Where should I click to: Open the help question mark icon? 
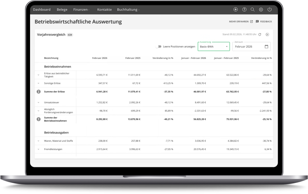click(244, 9)
